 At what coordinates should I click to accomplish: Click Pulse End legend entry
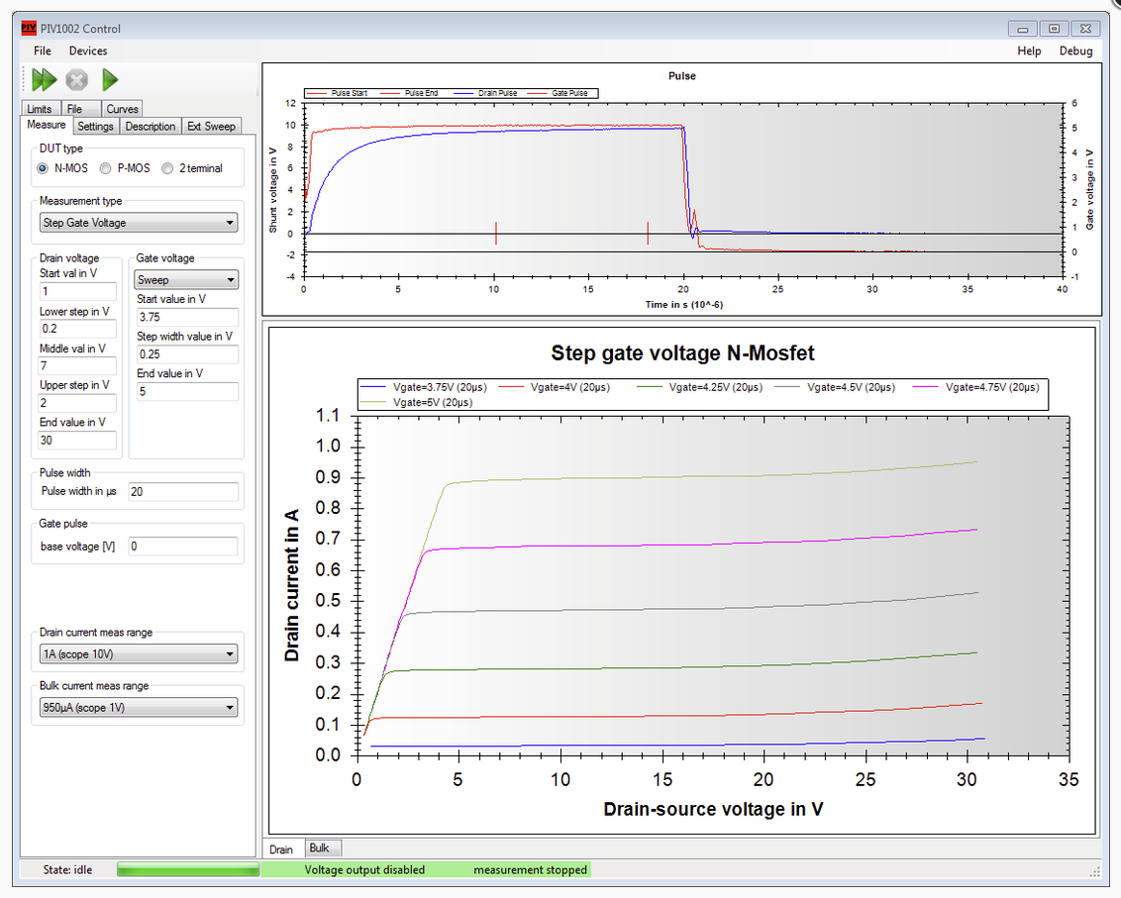409,93
